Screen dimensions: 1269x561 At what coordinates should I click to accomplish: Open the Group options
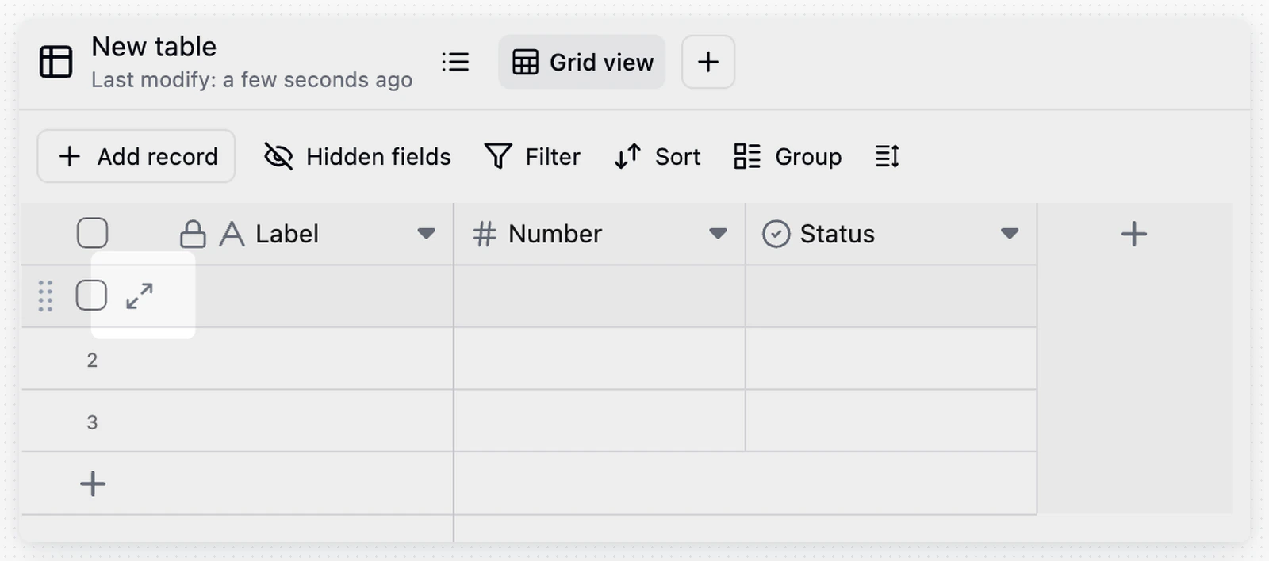coord(787,156)
